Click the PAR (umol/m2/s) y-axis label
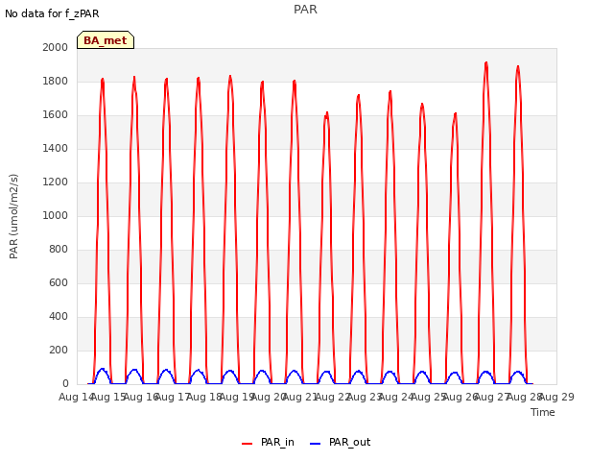The image size is (614, 461). pos(13,216)
